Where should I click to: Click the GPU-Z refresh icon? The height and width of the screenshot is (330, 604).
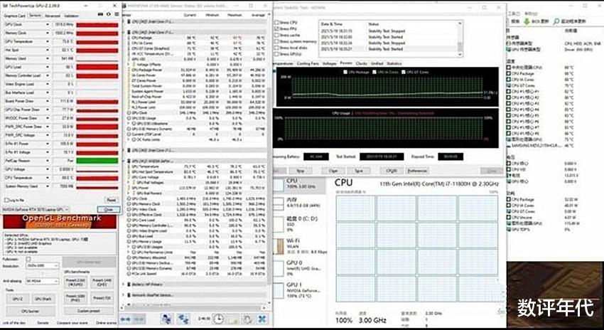(108, 15)
